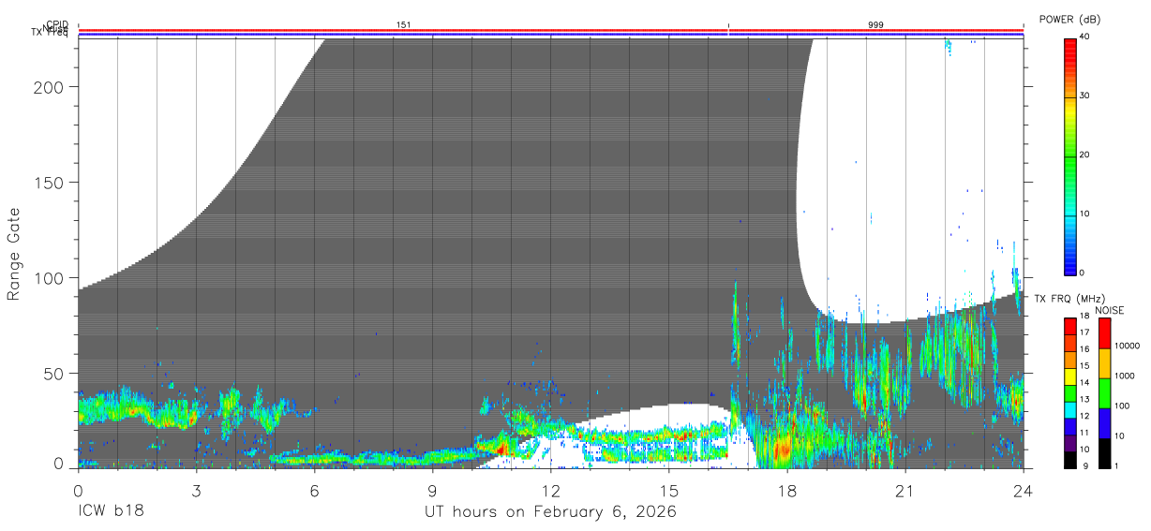Click the 15 label on TX FRQ scale
The image size is (1151, 531).
[x=1085, y=366]
